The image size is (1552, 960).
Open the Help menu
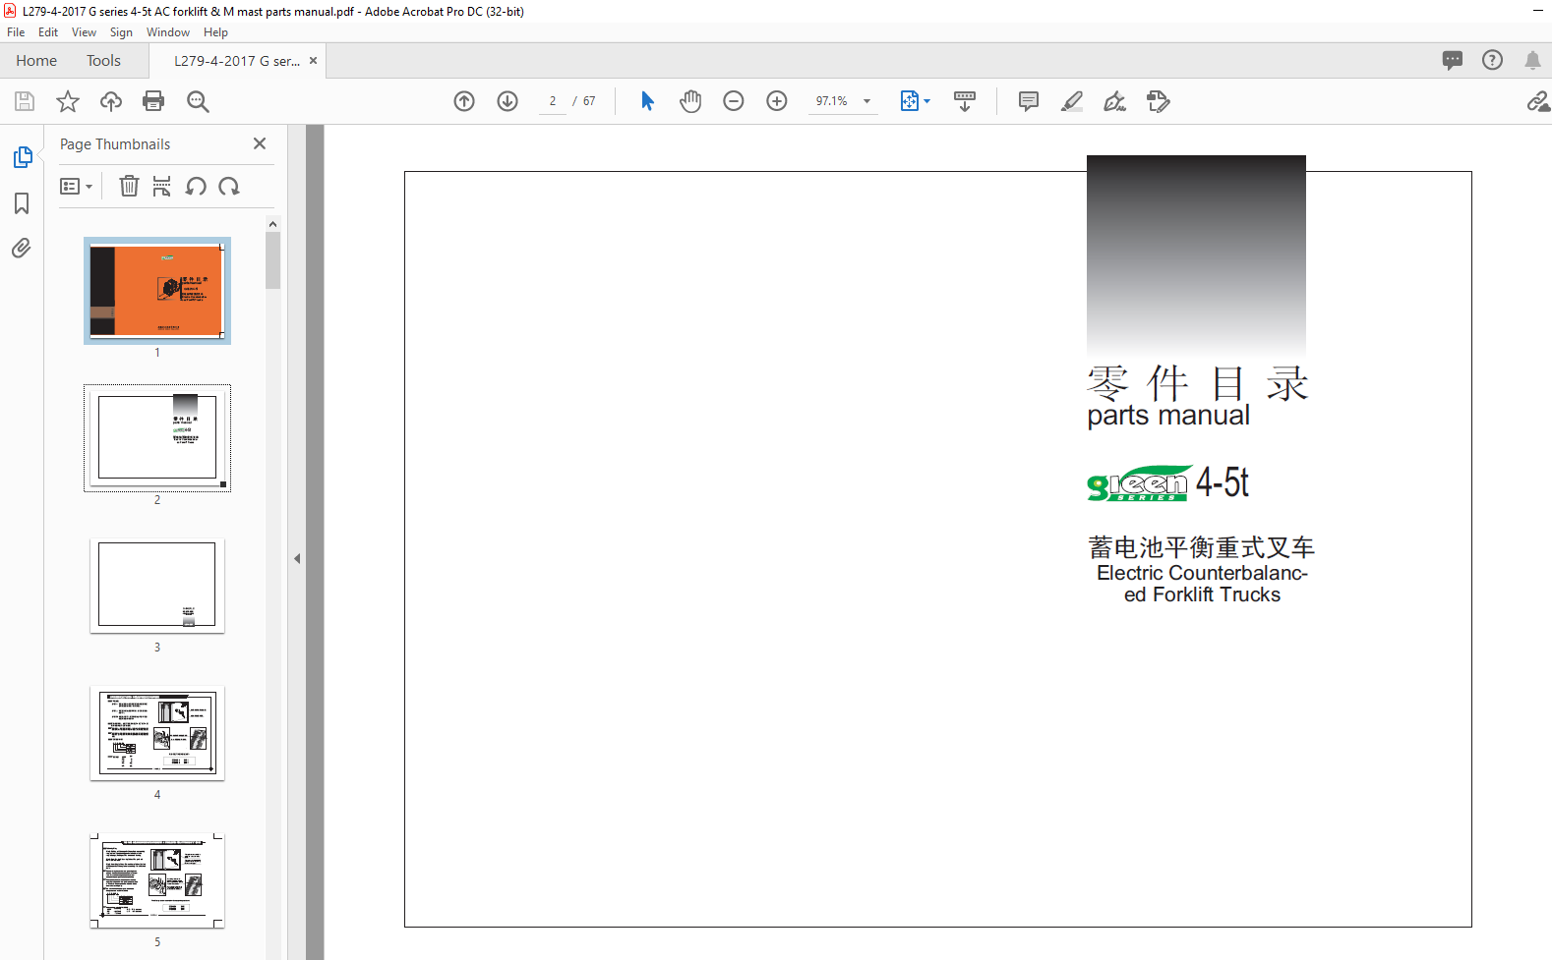[215, 32]
